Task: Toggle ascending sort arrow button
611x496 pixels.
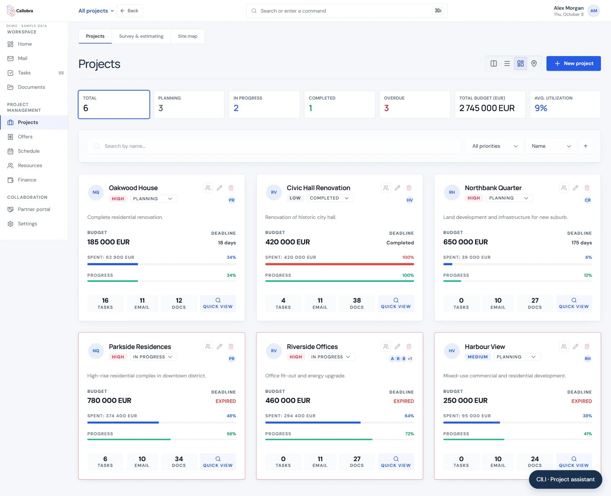Action: click(585, 146)
